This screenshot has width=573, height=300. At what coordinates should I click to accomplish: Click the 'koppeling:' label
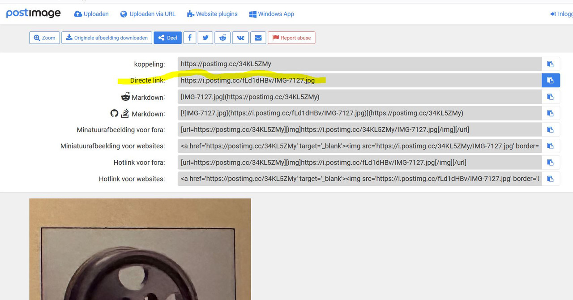click(x=150, y=64)
